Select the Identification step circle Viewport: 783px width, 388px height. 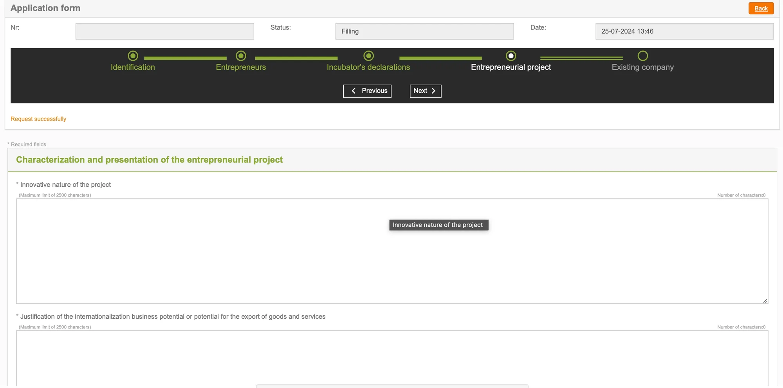click(x=133, y=56)
